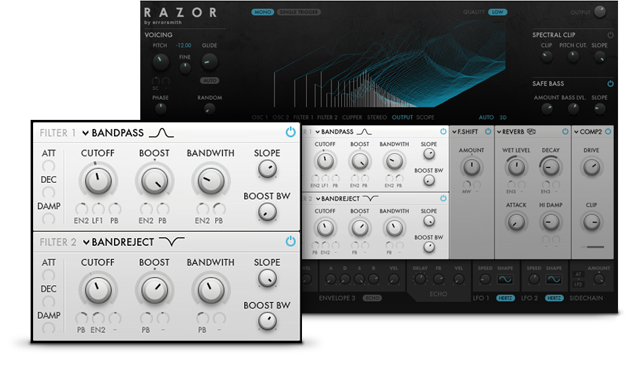Click the PHASE knob
The height and width of the screenshot is (367, 637).
[160, 109]
